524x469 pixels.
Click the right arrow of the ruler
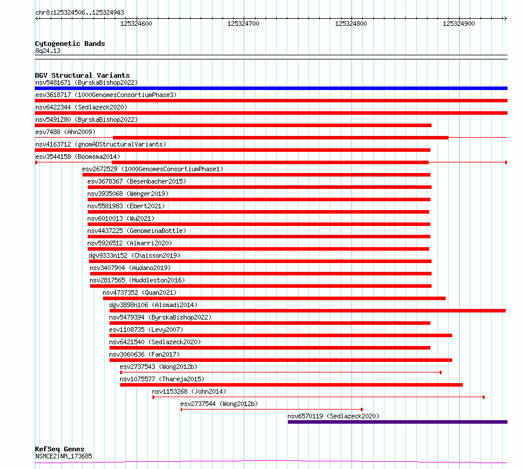point(505,18)
